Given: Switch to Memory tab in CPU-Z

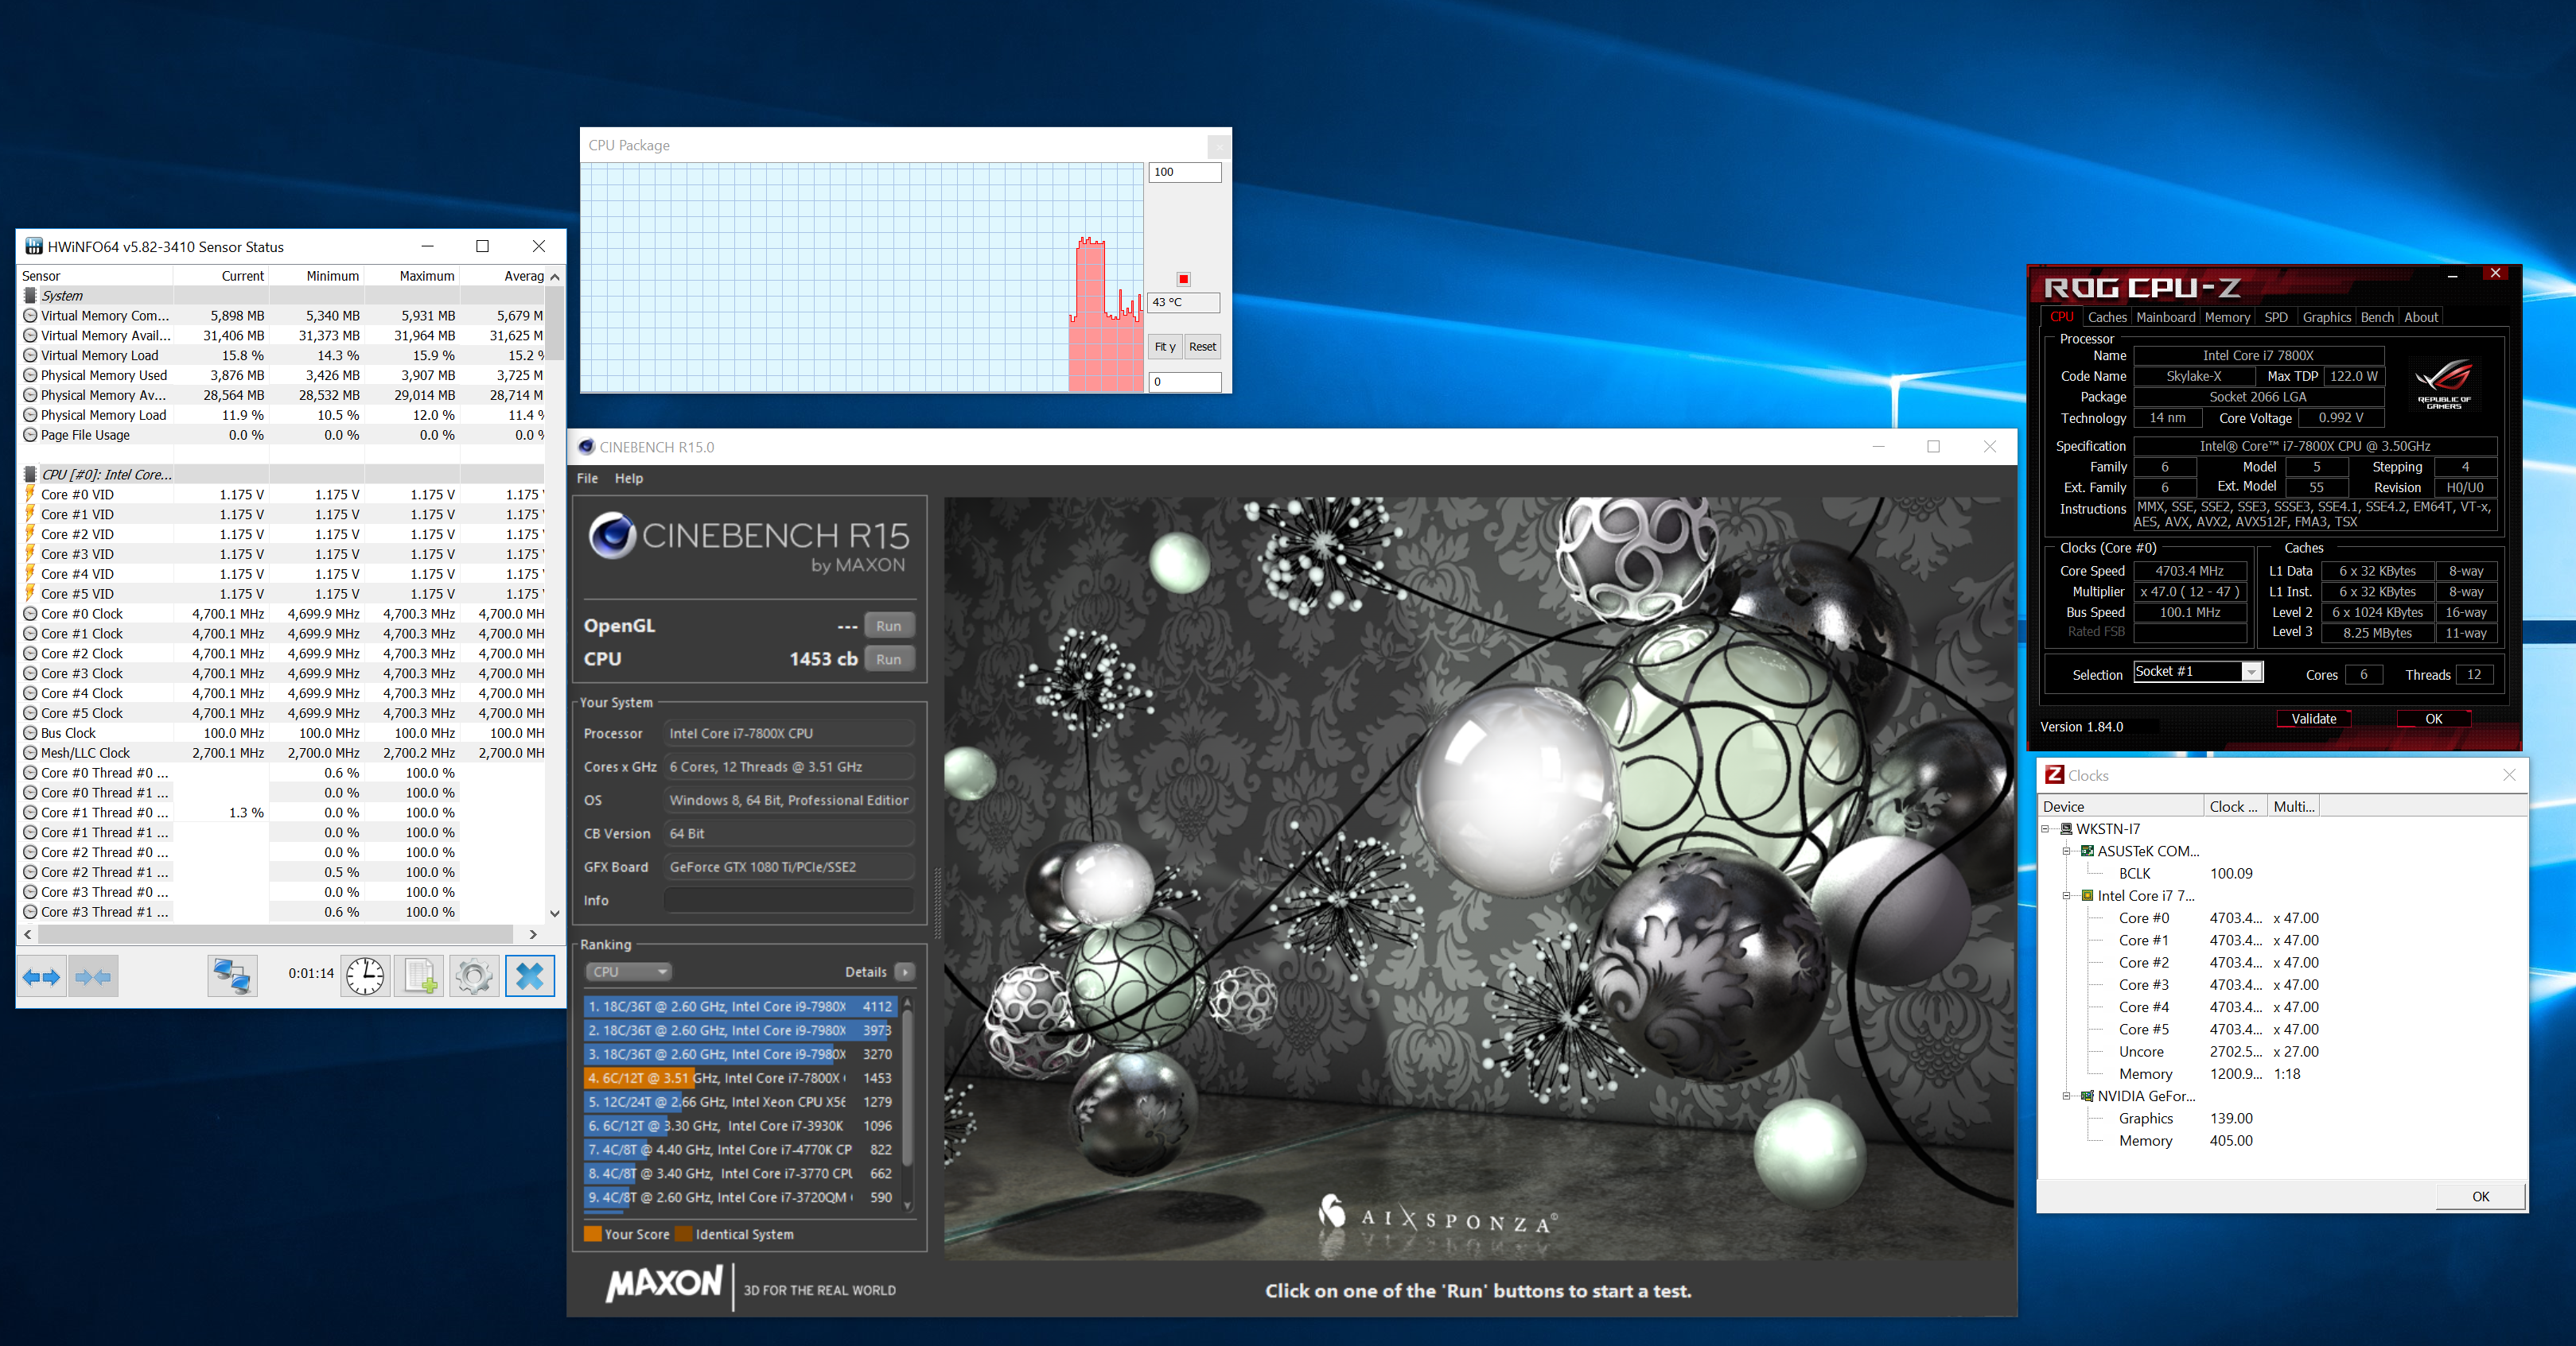Looking at the screenshot, I should (2227, 316).
